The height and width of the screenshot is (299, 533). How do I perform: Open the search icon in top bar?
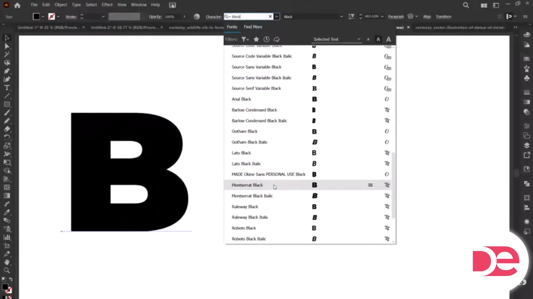pos(466,5)
